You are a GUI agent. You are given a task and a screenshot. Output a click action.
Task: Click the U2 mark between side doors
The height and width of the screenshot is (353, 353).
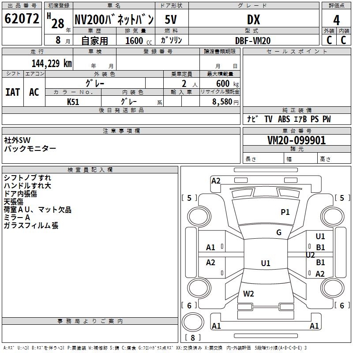pyautogui.click(x=310, y=255)
